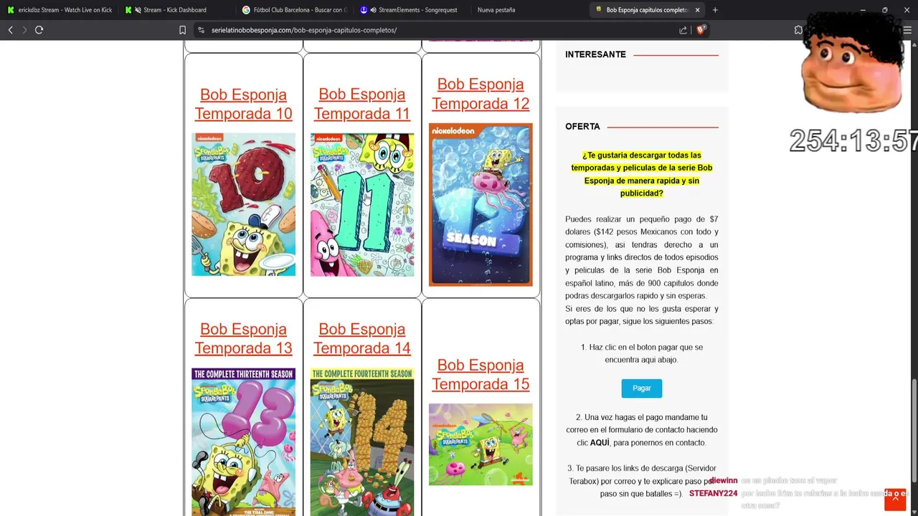
Task: Click the AQUÍ contact form link
Action: coord(600,443)
